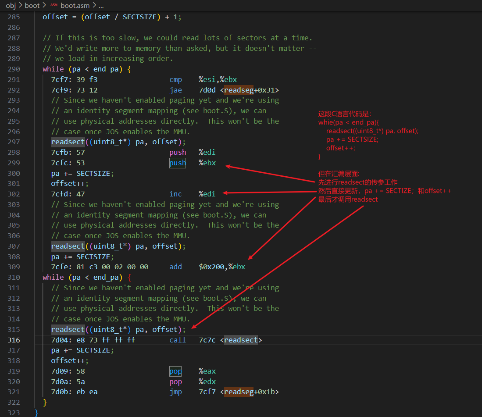
Task: Click the '7d0d <readseg+0x31>' jump target
Action: click(239, 90)
